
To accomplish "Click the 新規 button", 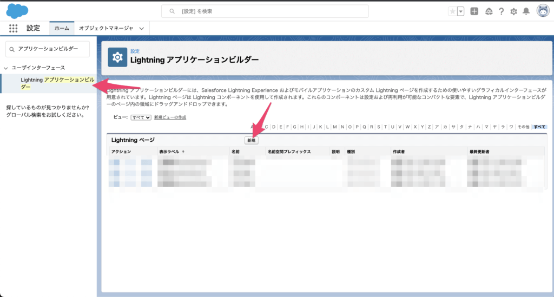I will [x=252, y=140].
